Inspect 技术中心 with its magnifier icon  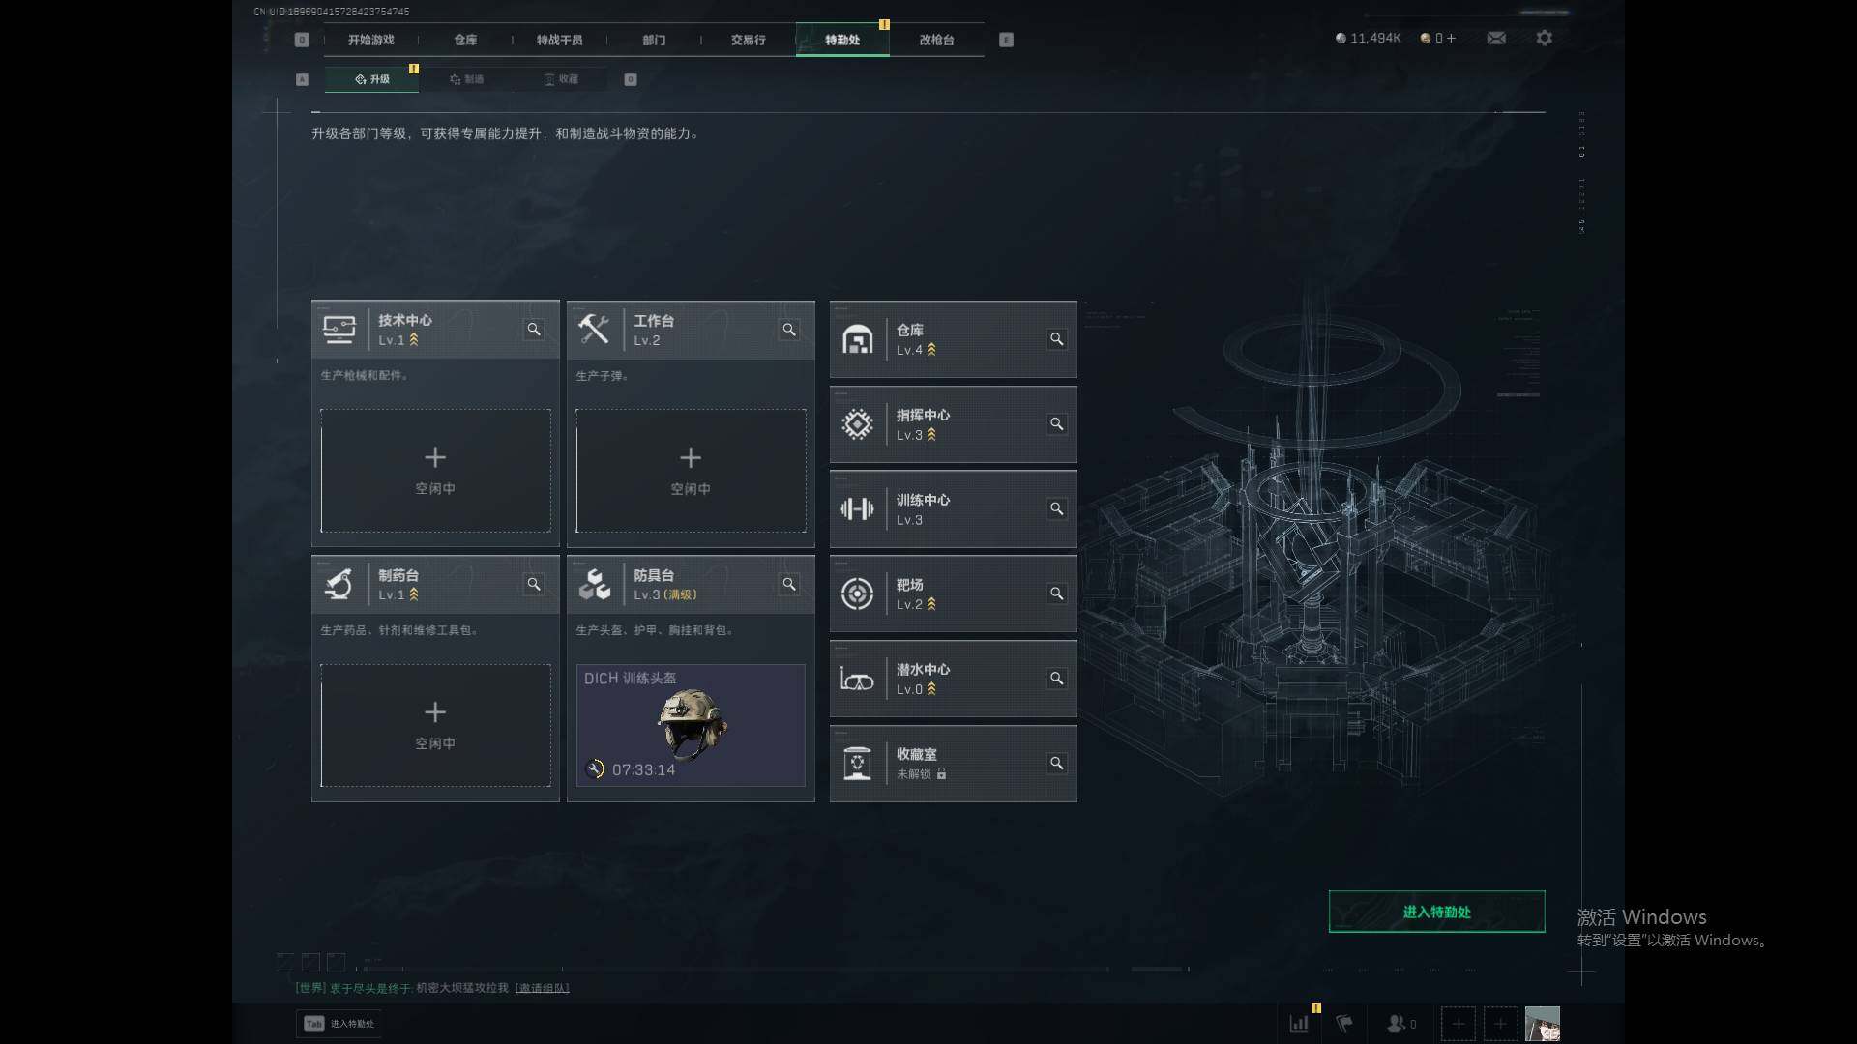coord(534,330)
